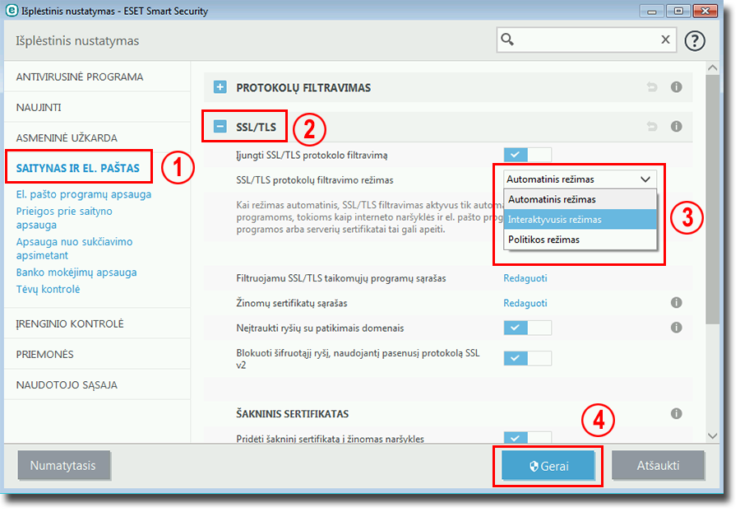Click the scrollbar up arrow
Viewport: 740px width, 512px height.
pyautogui.click(x=713, y=67)
